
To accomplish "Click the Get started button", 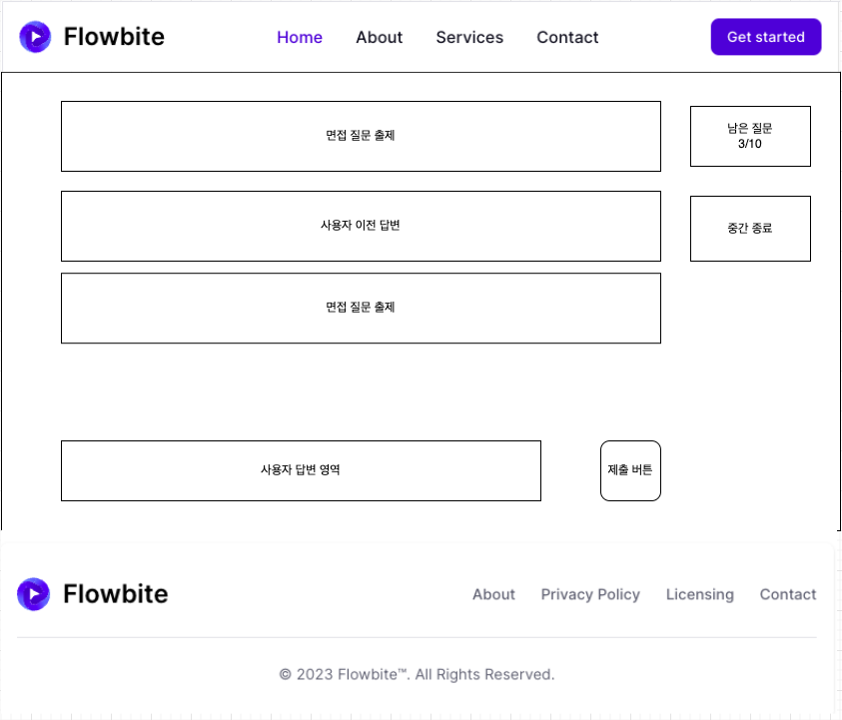I will (766, 37).
